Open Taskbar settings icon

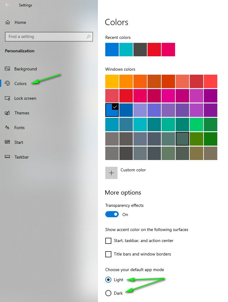pos(7,157)
